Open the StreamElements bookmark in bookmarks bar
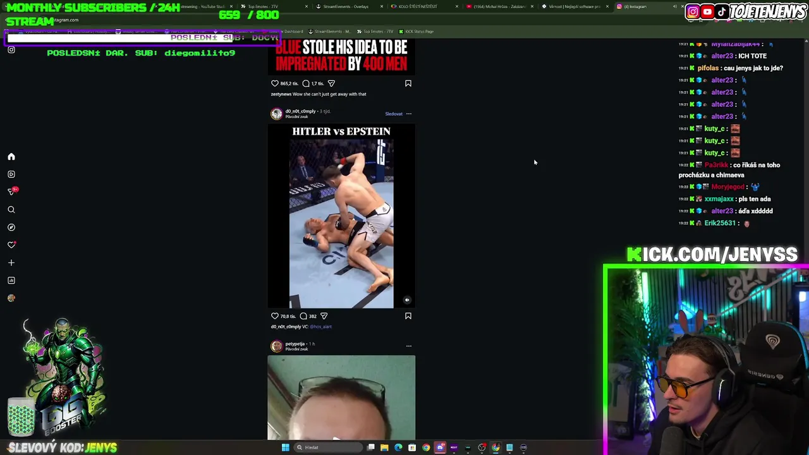 pos(329,32)
